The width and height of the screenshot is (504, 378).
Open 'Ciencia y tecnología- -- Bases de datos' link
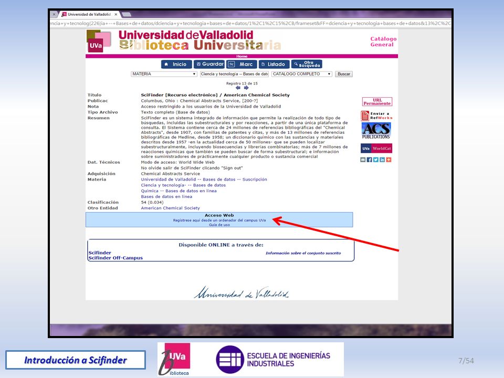click(183, 185)
